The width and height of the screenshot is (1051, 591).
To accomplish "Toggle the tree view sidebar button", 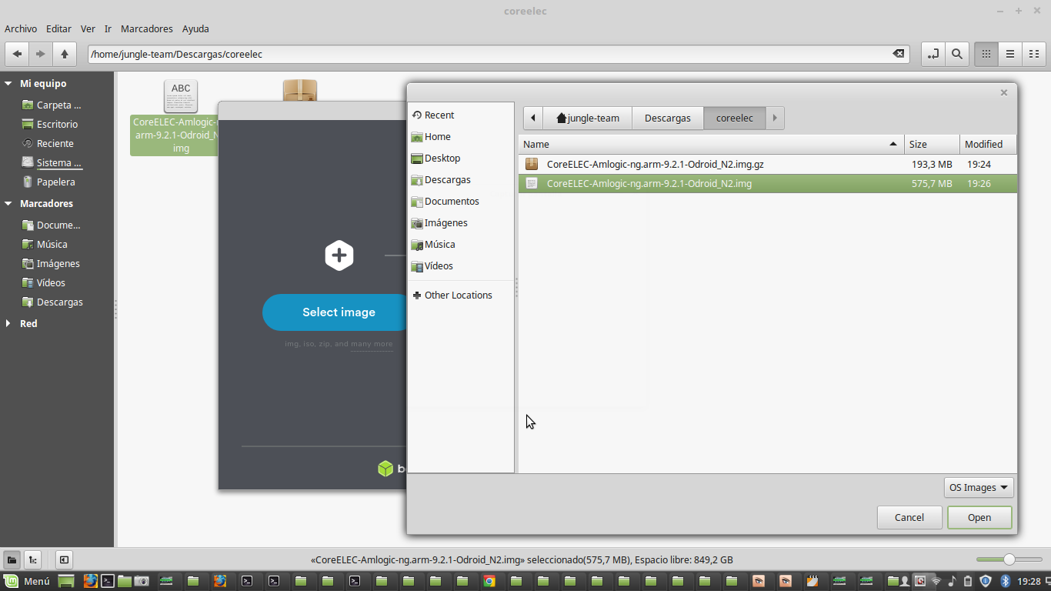I will coord(33,559).
